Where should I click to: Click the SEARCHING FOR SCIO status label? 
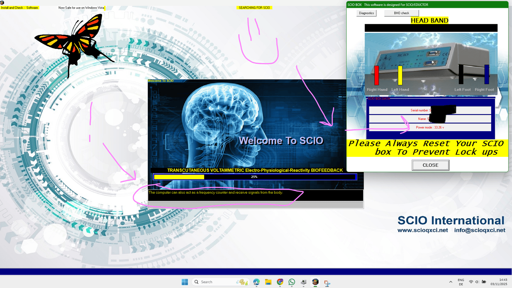coord(254,8)
